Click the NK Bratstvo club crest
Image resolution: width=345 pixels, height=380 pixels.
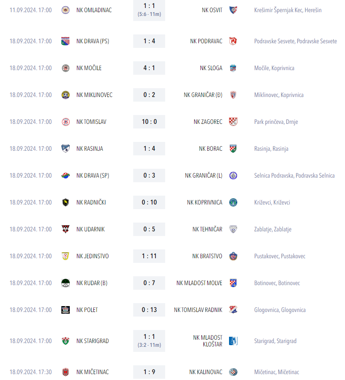coord(233,256)
